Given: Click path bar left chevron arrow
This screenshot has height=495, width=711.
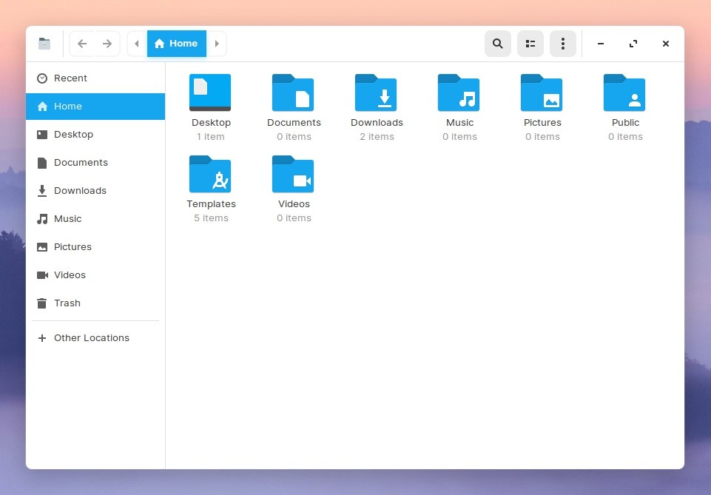Looking at the screenshot, I should coord(137,44).
